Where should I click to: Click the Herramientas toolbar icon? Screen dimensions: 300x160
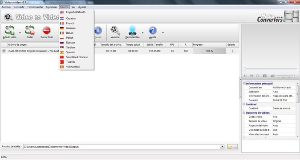pos(132,30)
